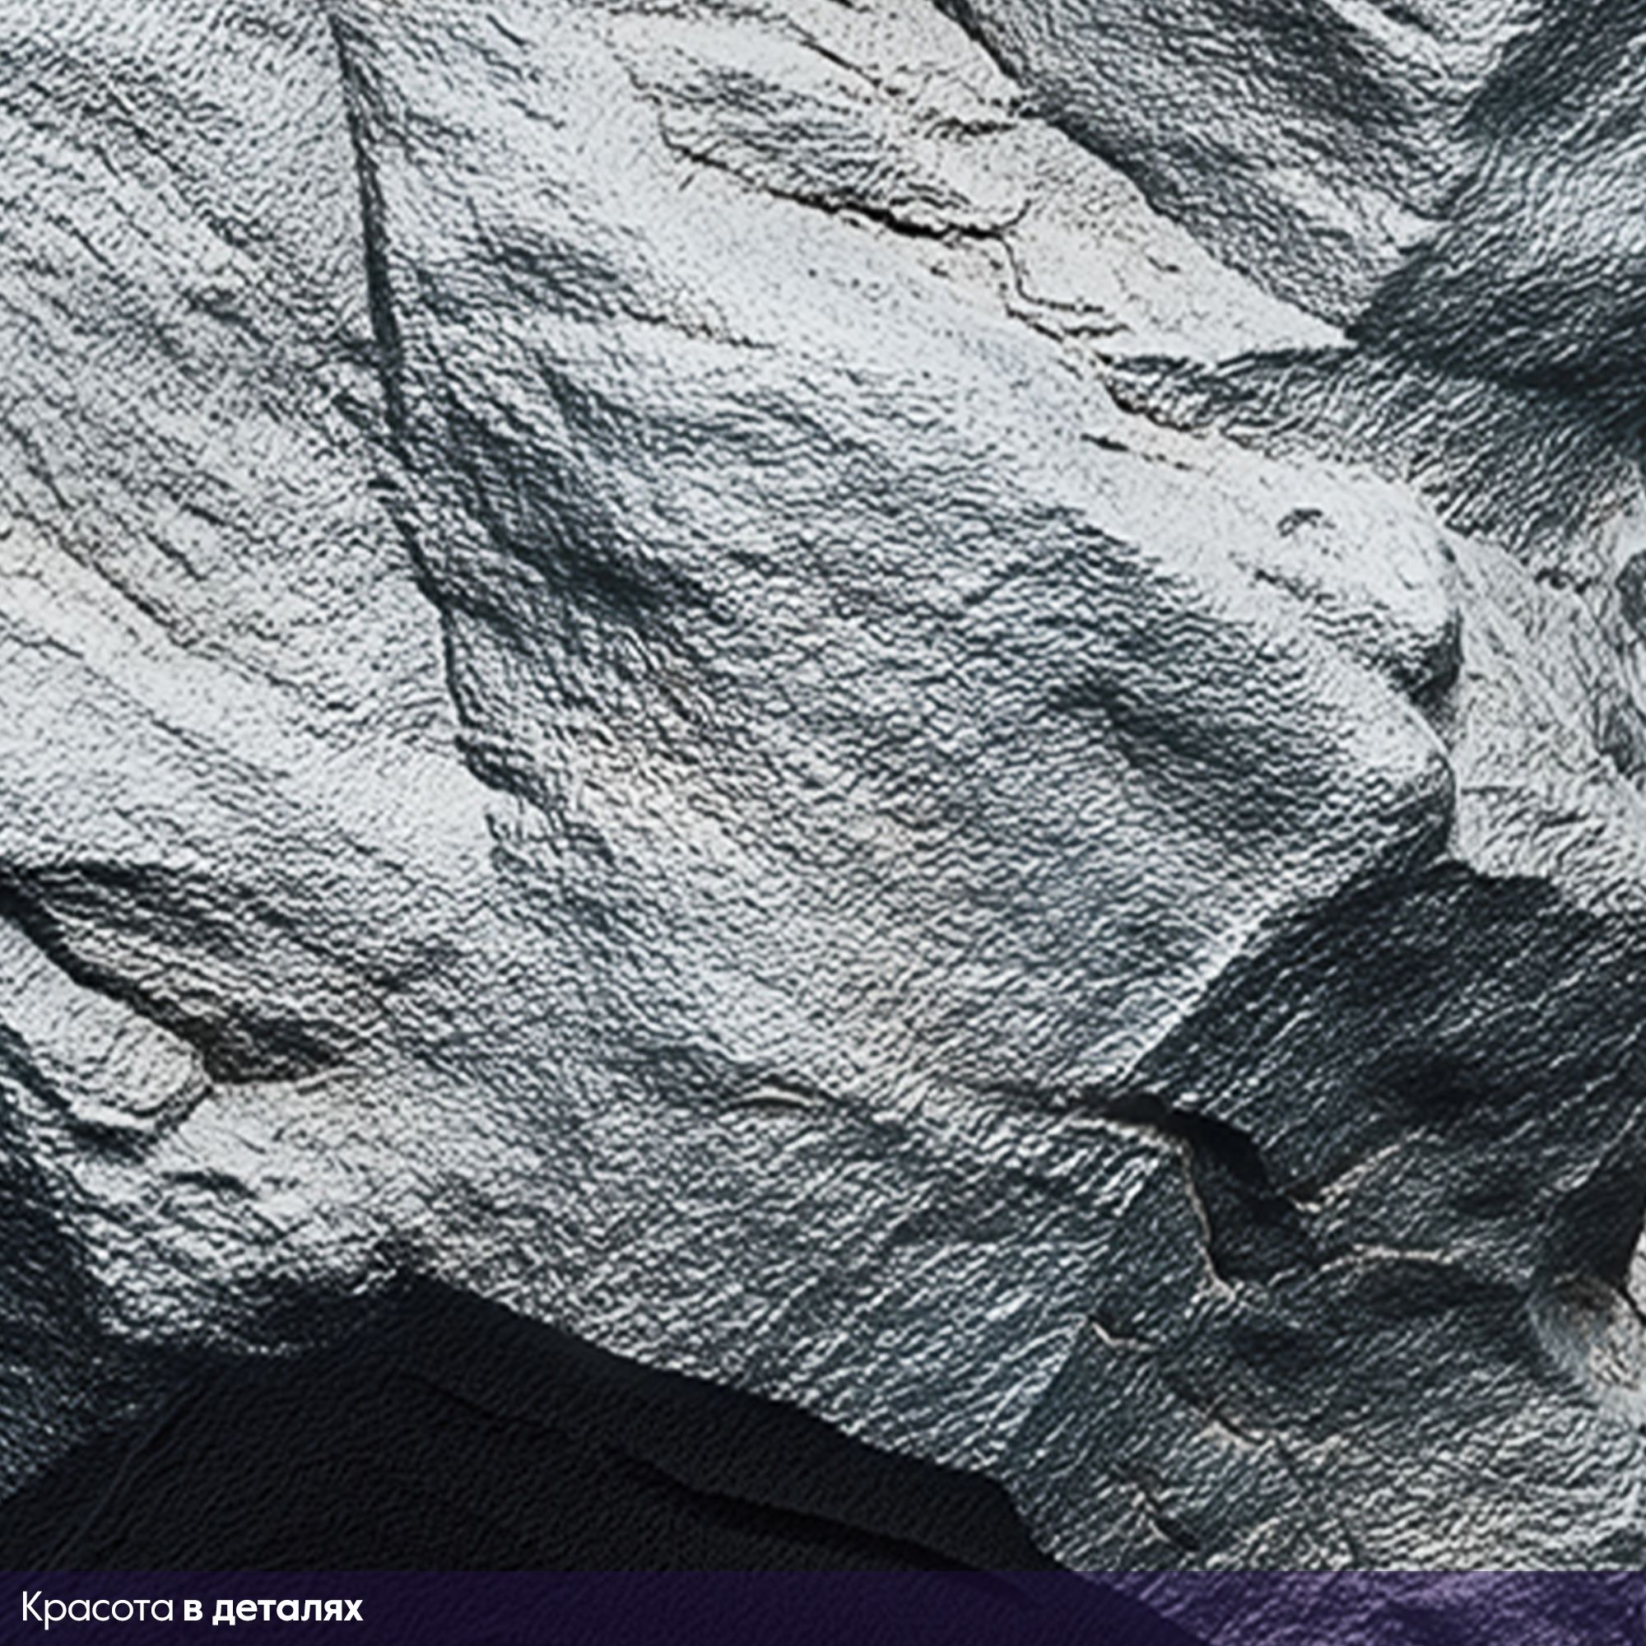Click the center of the stone texture image

(823, 783)
